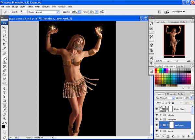Select the Lasso tool
Image resolution: width=195 pixels, height=140 pixels.
[4, 36]
